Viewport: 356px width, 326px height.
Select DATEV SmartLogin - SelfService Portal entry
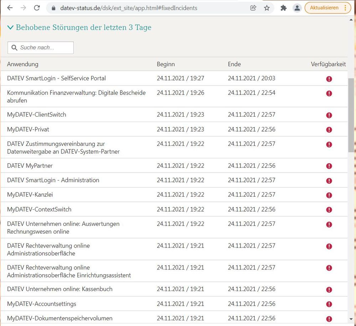point(56,78)
